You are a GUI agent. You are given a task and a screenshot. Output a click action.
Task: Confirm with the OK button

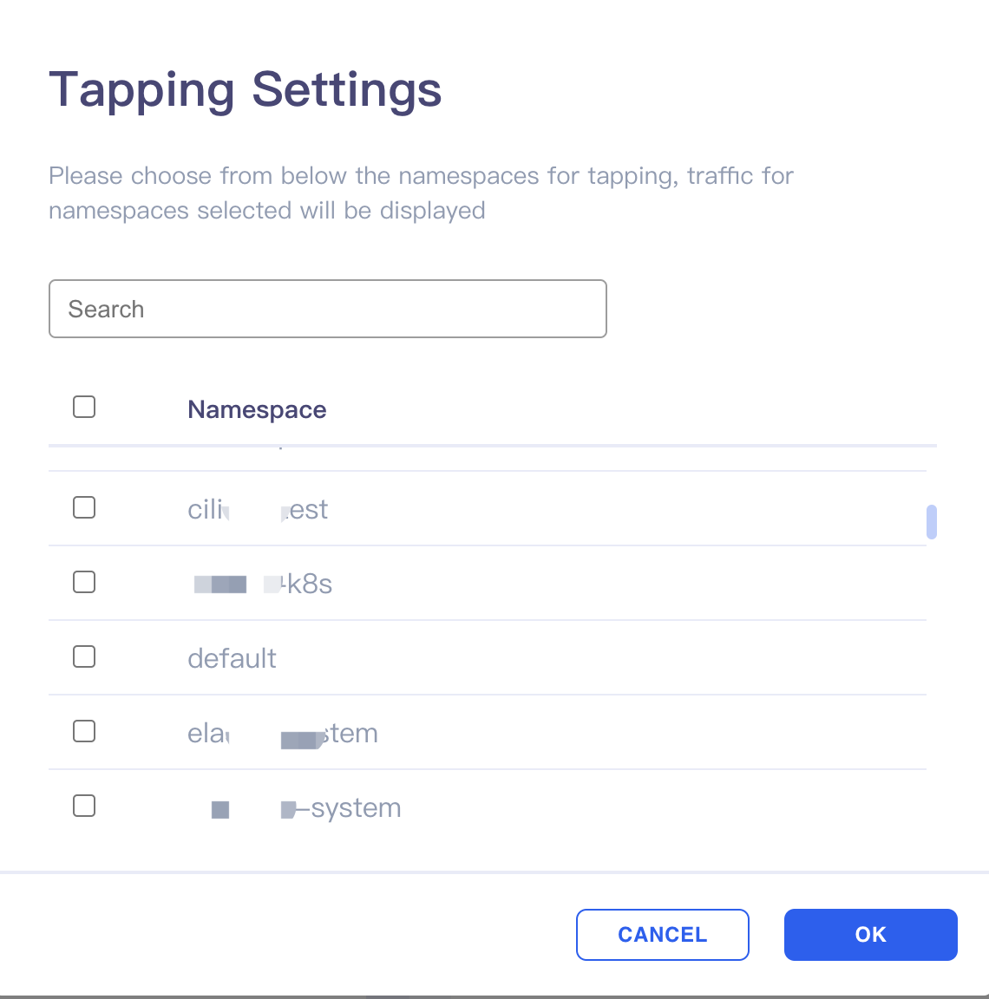tap(870, 934)
